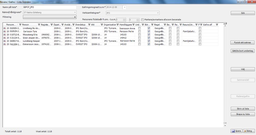The height and width of the screenshot is (135, 256).
Task: Sort by Ärendetyp column header
Action: point(80,25)
